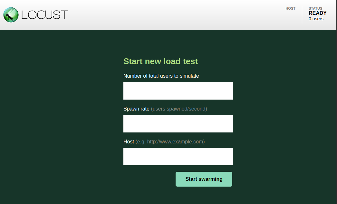Click the "Number of total users to simulate" label

click(x=161, y=76)
